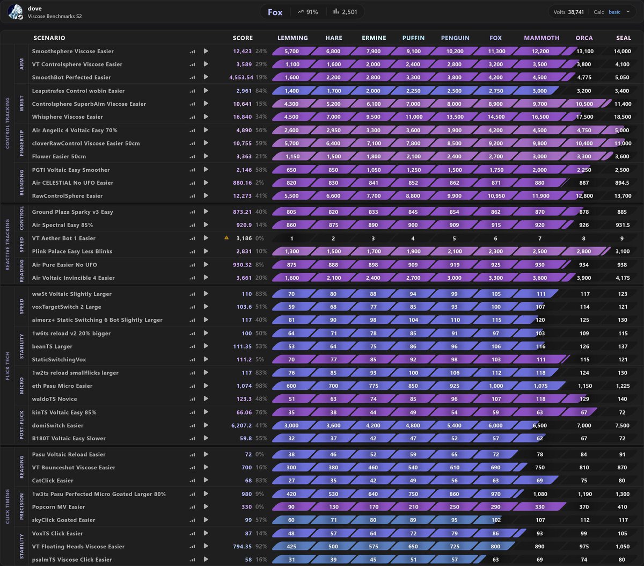Play the Smoothsphere Viscose Easier scenario
Screen dimensions: 644x566
tap(206, 52)
